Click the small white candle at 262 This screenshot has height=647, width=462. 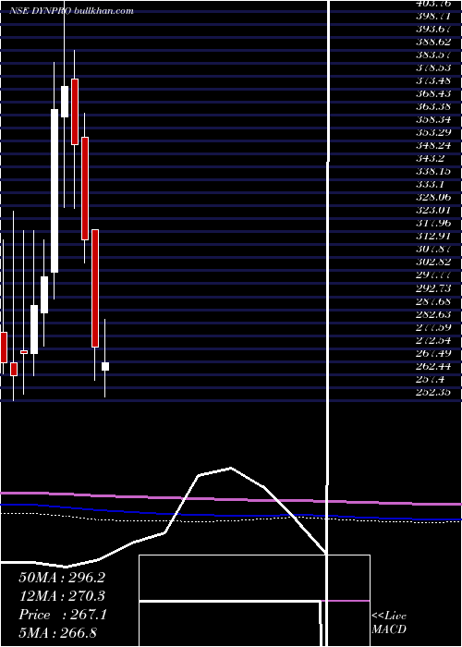click(x=105, y=366)
